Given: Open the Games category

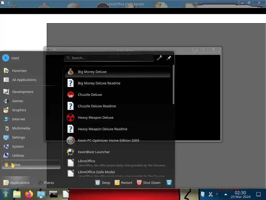Looking at the screenshot, I should (x=31, y=101).
